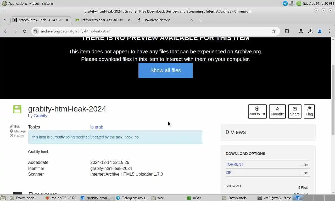Share this archive item
This screenshot has height=201, width=335.
coord(295,111)
